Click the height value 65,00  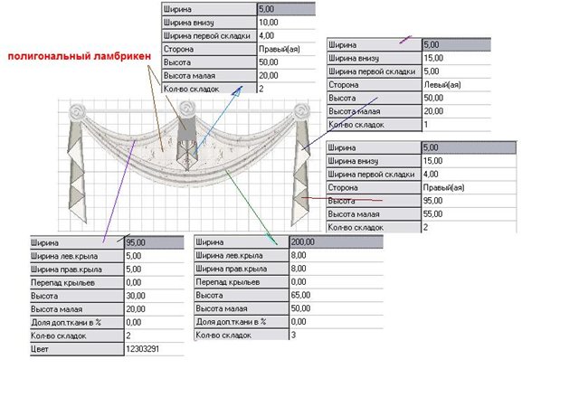coord(335,295)
